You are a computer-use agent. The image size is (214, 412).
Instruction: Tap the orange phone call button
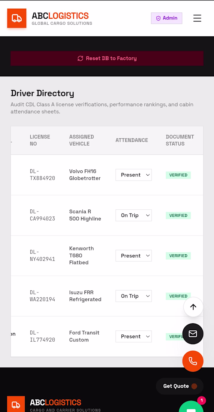(193, 361)
